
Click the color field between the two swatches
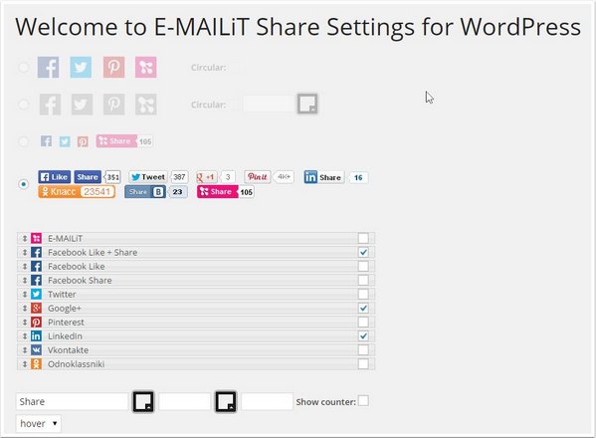pyautogui.click(x=185, y=401)
